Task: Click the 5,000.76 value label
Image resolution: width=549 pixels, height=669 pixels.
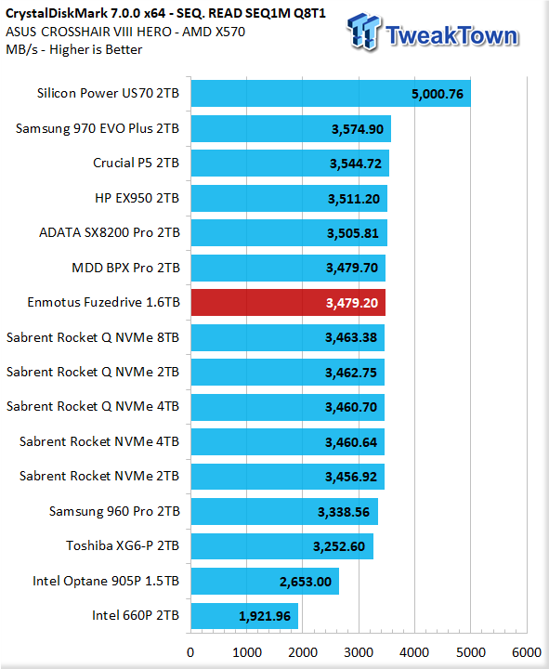Action: click(438, 94)
